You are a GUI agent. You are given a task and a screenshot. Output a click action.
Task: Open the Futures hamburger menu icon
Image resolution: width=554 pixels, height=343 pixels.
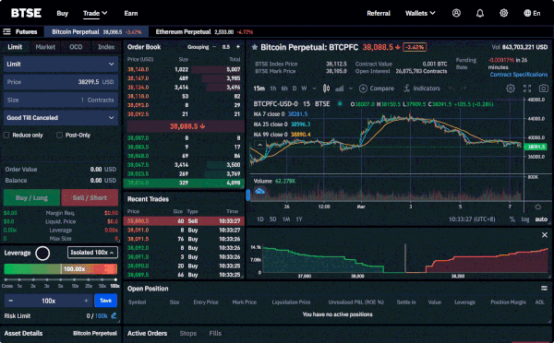click(7, 31)
